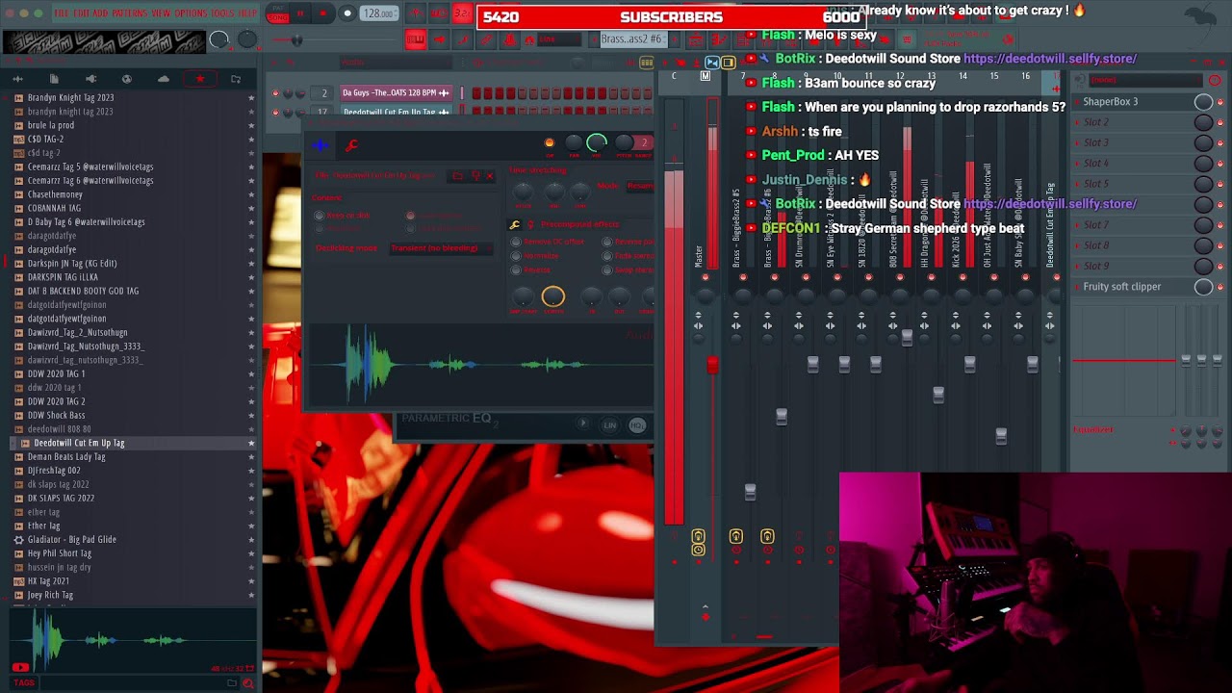Click the transport stop button
Viewport: 1232px width, 693px height.
322,13
